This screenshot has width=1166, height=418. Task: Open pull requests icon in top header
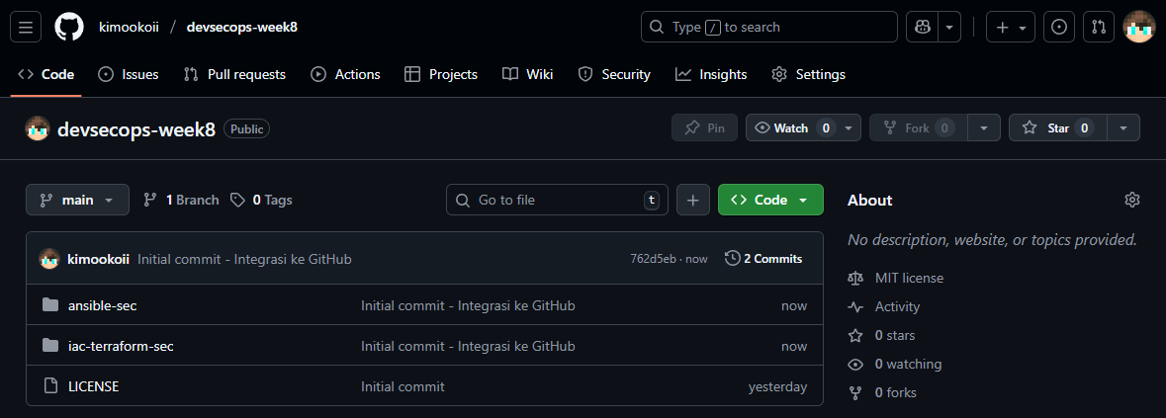point(1098,27)
